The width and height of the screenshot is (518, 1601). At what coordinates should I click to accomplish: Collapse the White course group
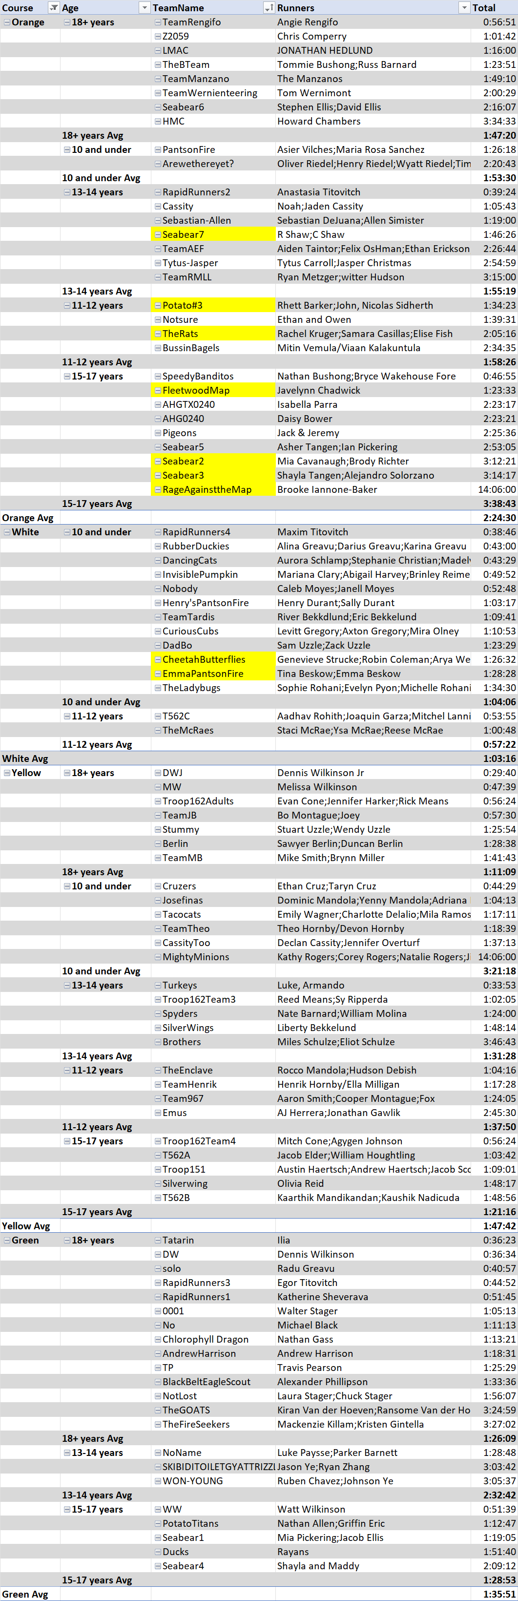click(x=7, y=532)
